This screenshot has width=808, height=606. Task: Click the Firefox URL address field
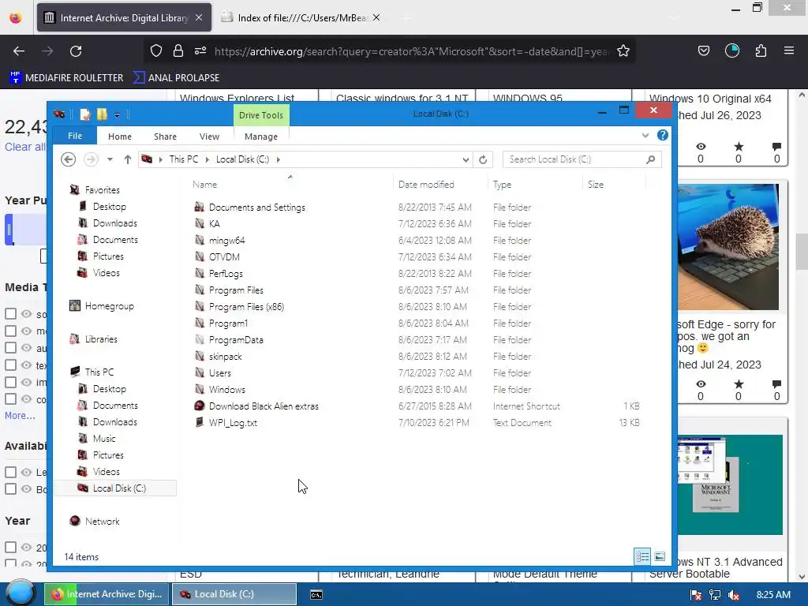click(x=410, y=51)
